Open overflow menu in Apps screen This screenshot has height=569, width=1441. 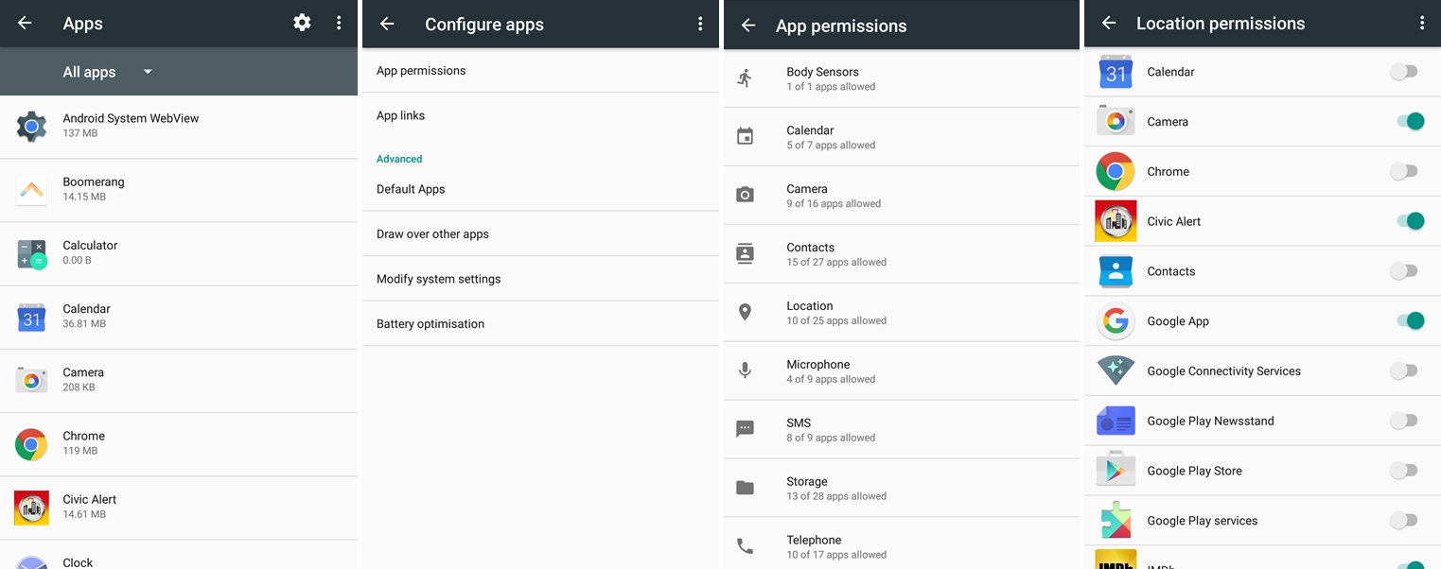pos(339,23)
